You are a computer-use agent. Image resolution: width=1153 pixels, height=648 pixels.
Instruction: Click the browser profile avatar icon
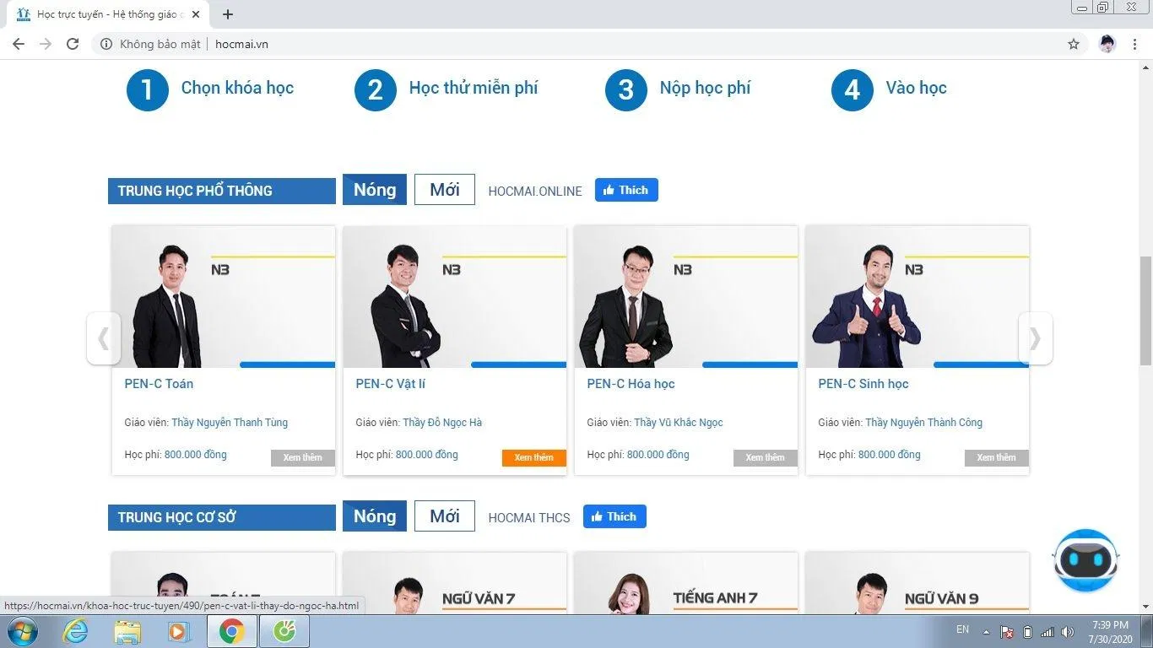pyautogui.click(x=1107, y=44)
